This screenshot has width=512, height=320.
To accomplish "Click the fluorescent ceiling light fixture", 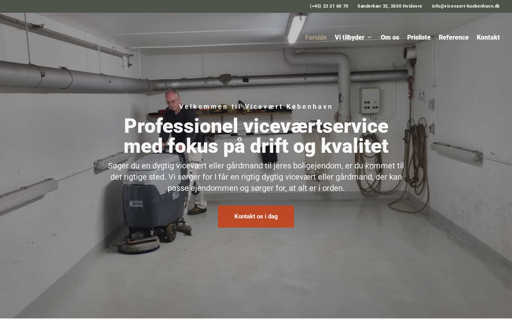I will [x=297, y=27].
